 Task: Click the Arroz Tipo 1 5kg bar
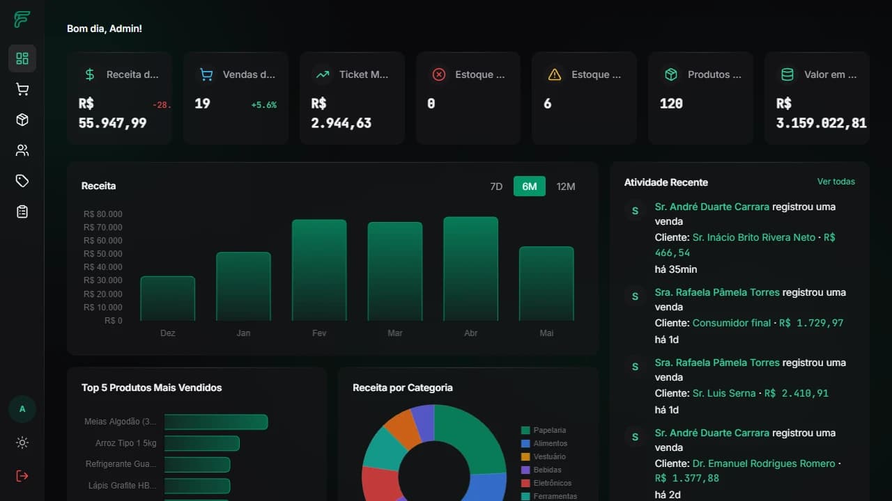(202, 443)
